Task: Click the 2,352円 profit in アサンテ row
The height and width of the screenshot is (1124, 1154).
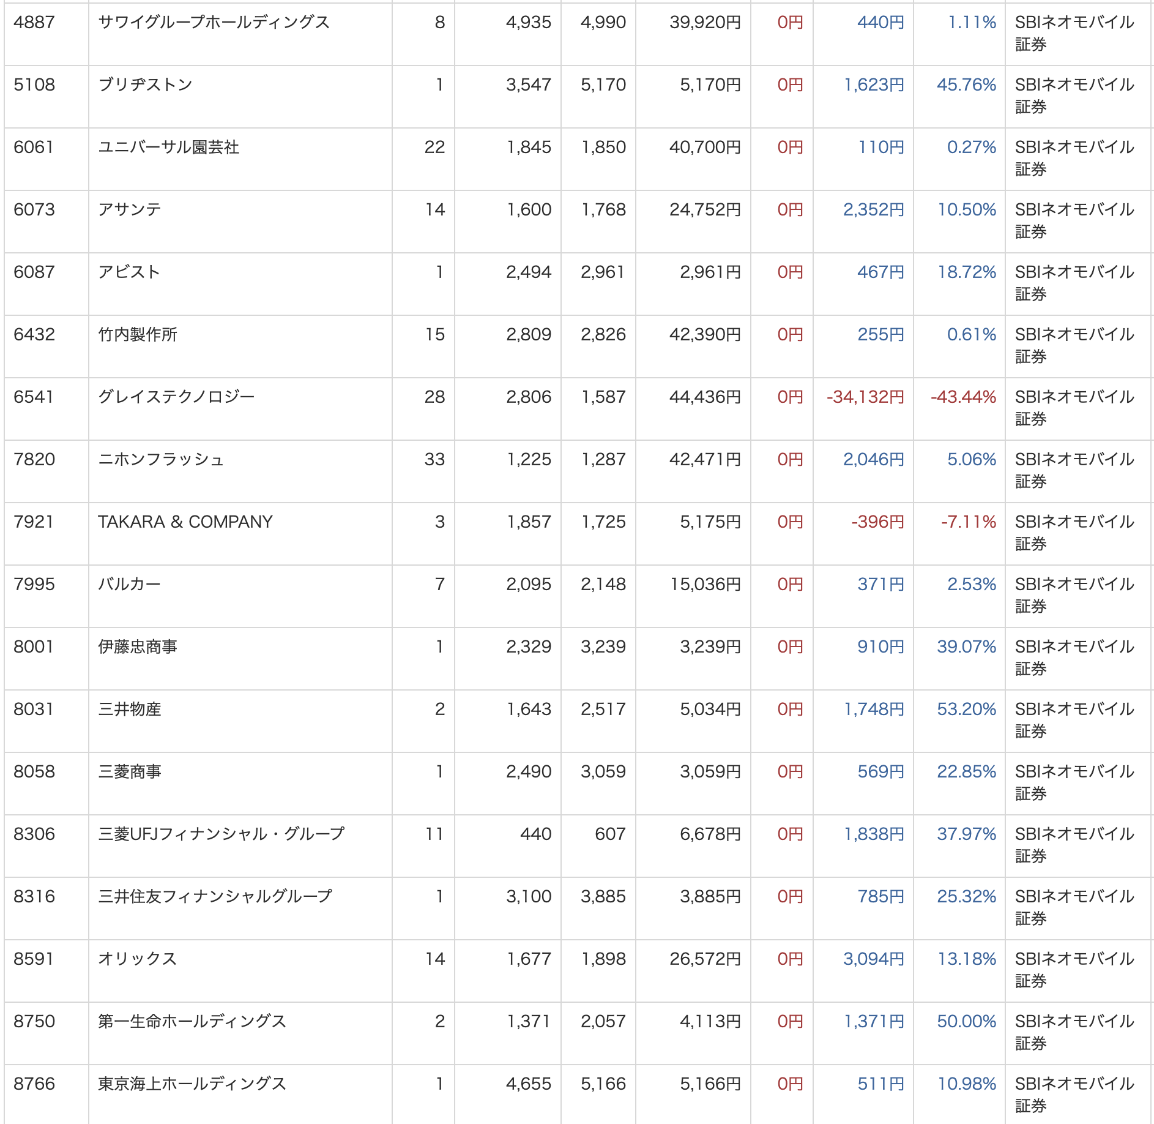Action: pyautogui.click(x=874, y=210)
